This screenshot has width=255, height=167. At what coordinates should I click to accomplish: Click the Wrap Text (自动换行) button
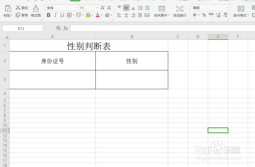click(180, 11)
